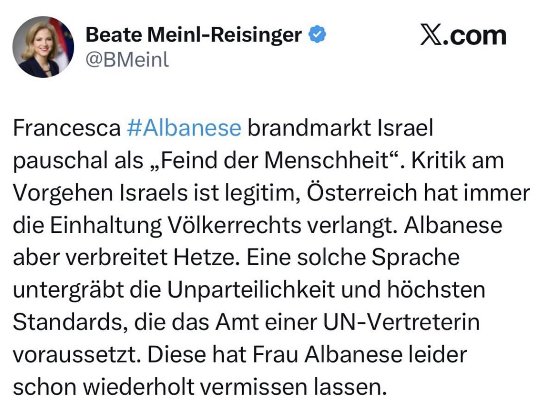Click the word "Unparteilichkeit" in the post

pyautogui.click(x=262, y=290)
